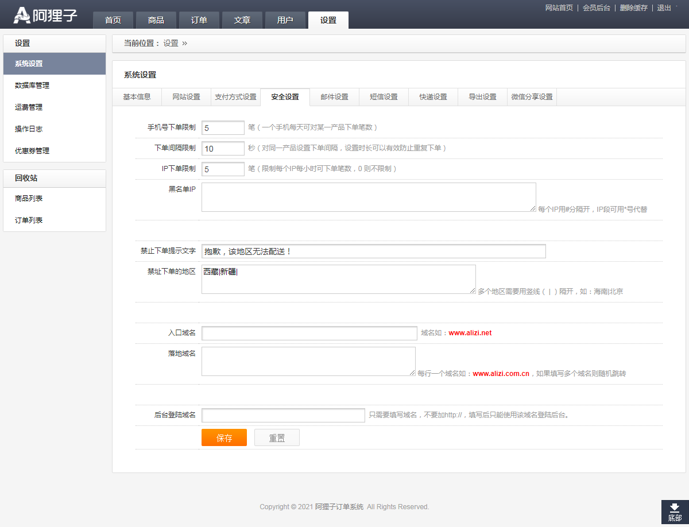
Task: Click the 底部 scroll-to-bottom icon
Action: click(675, 512)
